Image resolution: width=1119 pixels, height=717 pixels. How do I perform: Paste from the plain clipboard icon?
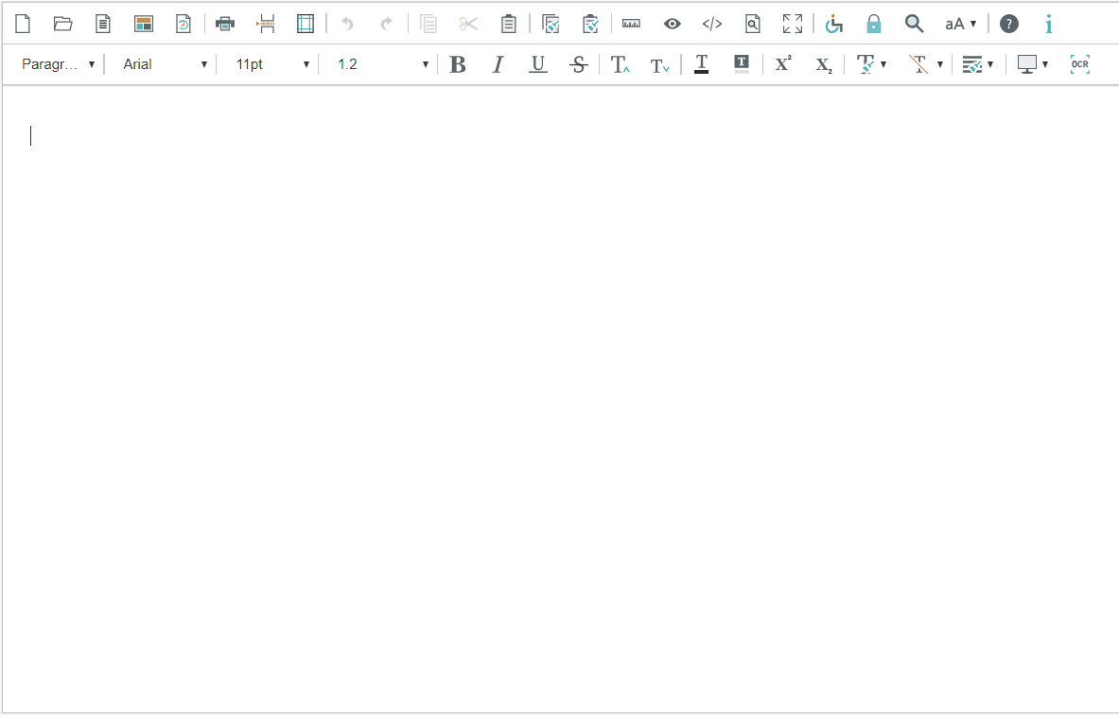[508, 24]
